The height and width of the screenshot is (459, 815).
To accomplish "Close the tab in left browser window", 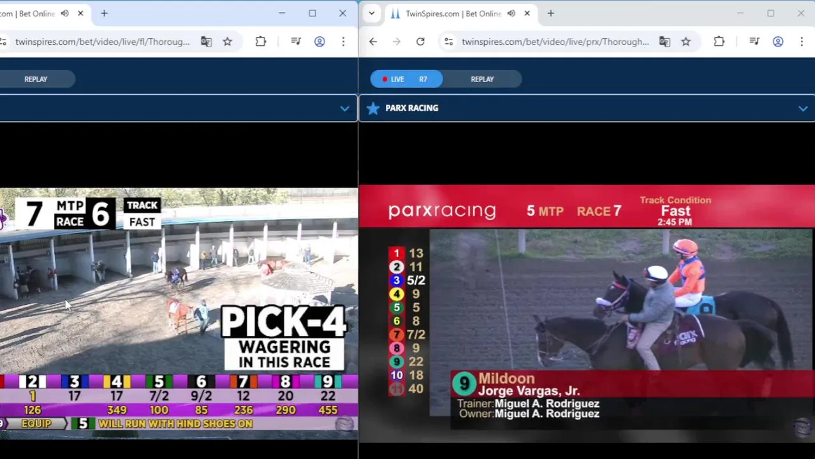I will click(80, 13).
